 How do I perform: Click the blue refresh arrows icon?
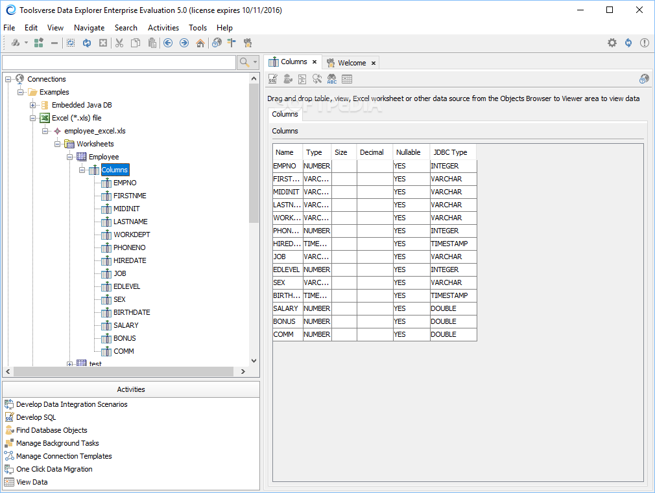coord(87,43)
